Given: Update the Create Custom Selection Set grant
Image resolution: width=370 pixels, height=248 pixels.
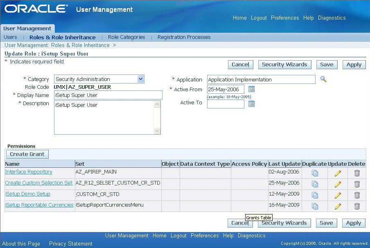Looking at the screenshot, I should pyautogui.click(x=338, y=184).
